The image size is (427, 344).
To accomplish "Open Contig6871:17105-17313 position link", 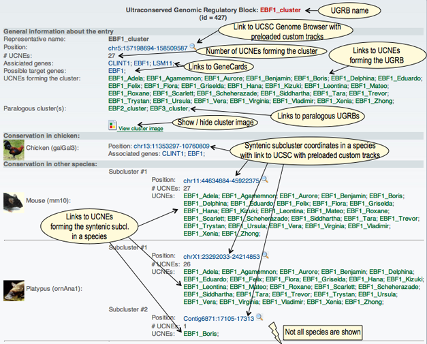I will (219, 318).
